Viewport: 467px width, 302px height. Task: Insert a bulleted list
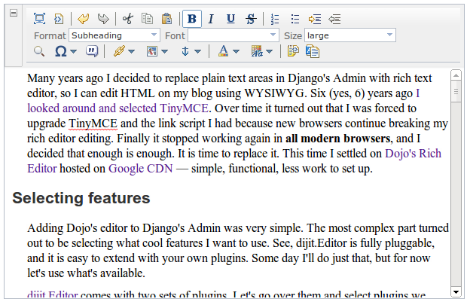point(295,19)
